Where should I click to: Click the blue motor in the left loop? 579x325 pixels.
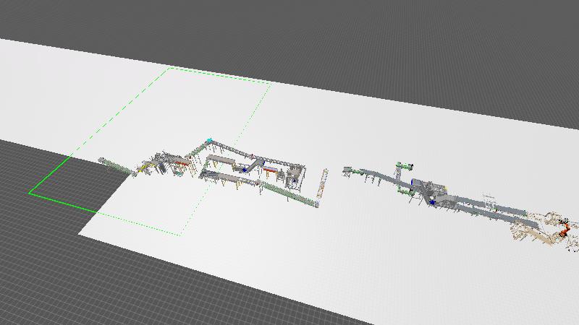coord(245,169)
